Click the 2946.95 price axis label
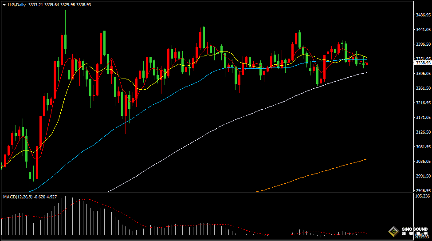 pyautogui.click(x=423, y=190)
